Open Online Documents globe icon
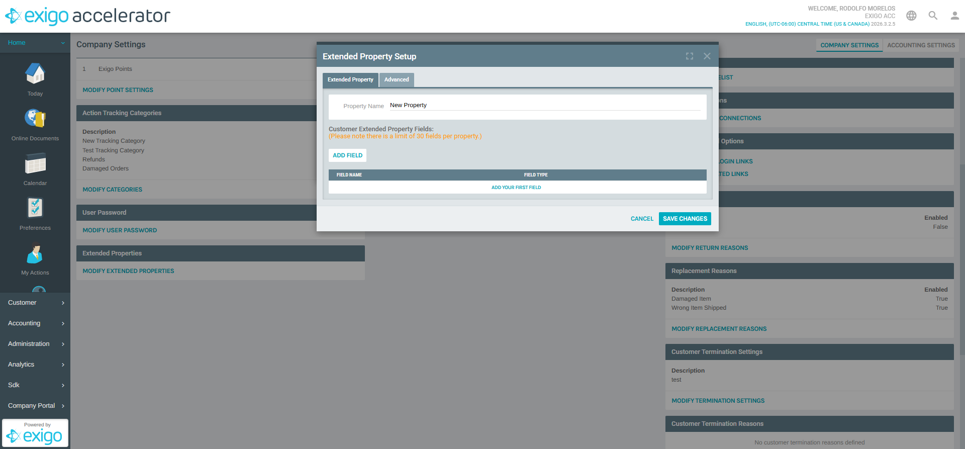The width and height of the screenshot is (965, 449). (x=35, y=119)
